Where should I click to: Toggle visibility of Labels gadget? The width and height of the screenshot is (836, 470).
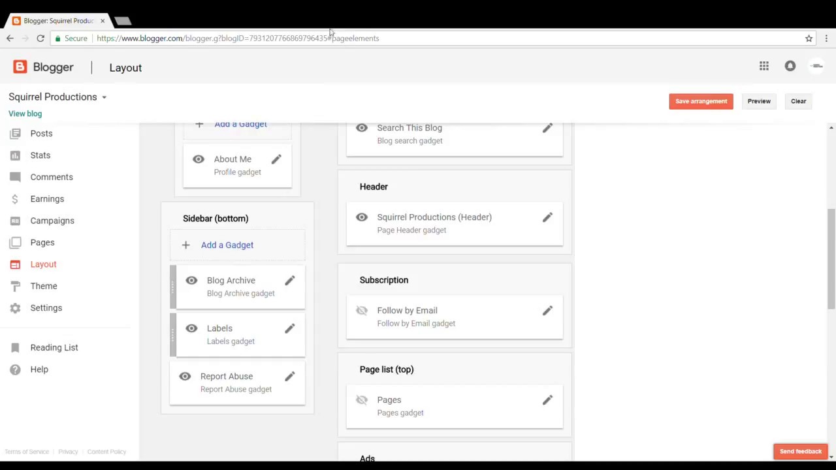click(191, 328)
